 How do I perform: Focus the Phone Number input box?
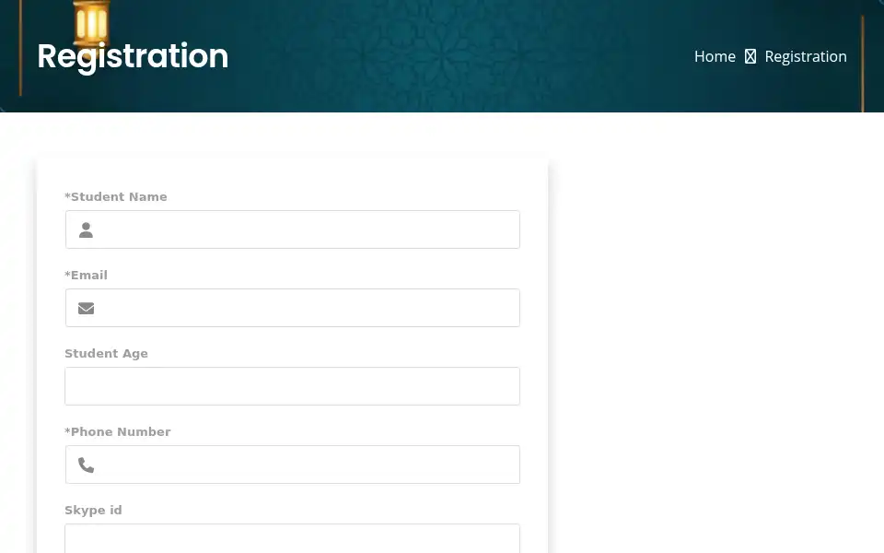(x=293, y=465)
